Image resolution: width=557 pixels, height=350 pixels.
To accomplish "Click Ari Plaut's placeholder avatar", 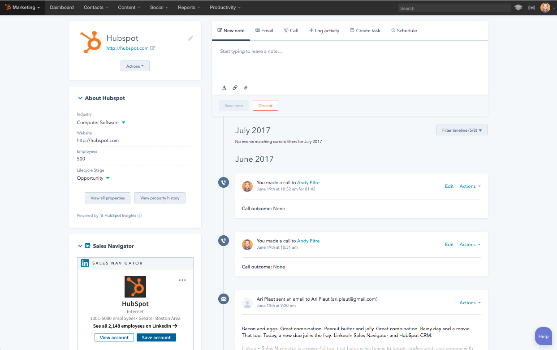I will tap(247, 302).
